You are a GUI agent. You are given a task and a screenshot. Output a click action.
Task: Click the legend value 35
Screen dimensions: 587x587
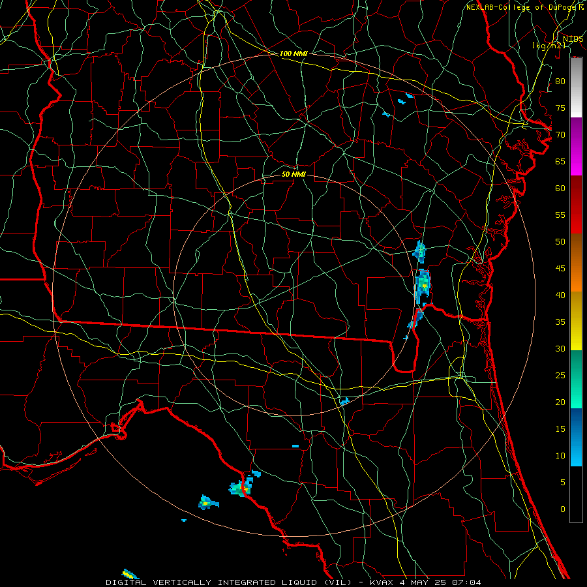click(x=560, y=322)
